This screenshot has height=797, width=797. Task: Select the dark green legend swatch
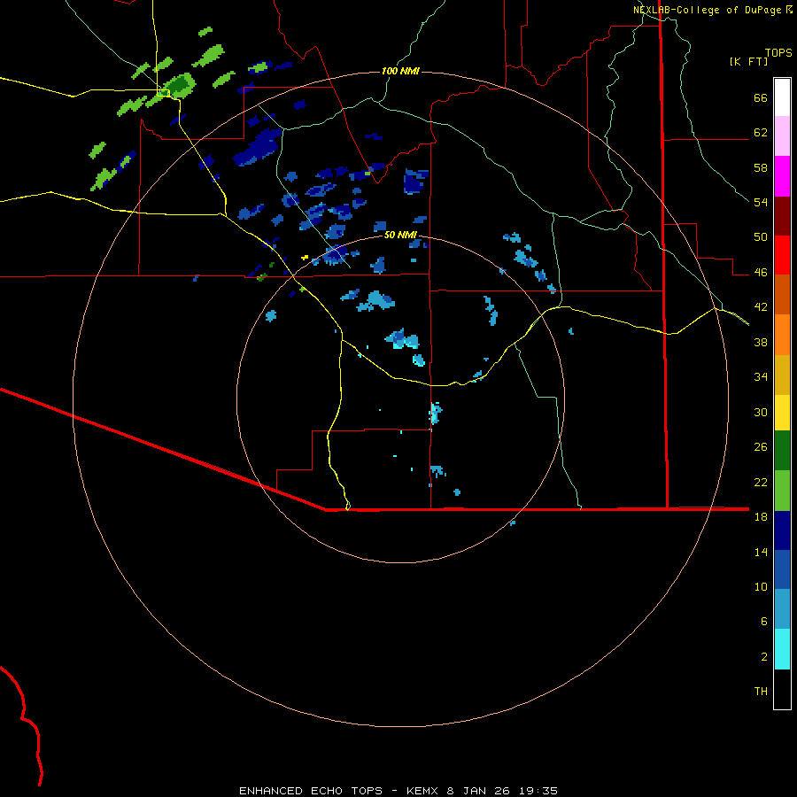782,451
